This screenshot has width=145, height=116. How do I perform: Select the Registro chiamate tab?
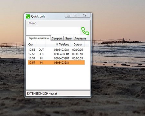point(38,38)
